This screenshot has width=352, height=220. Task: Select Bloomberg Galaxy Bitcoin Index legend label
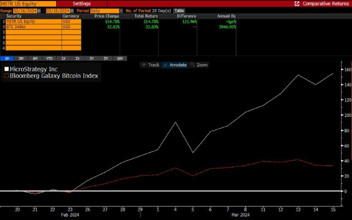(54, 76)
